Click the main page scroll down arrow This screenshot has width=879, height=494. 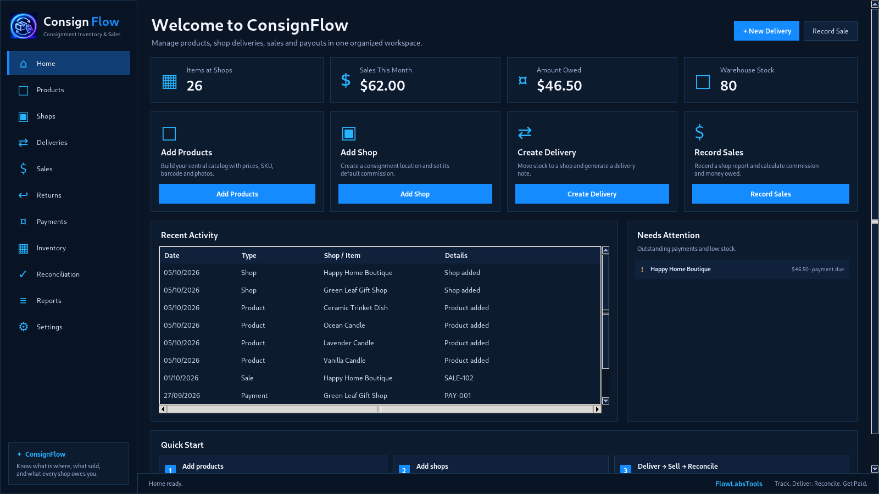pos(875,469)
